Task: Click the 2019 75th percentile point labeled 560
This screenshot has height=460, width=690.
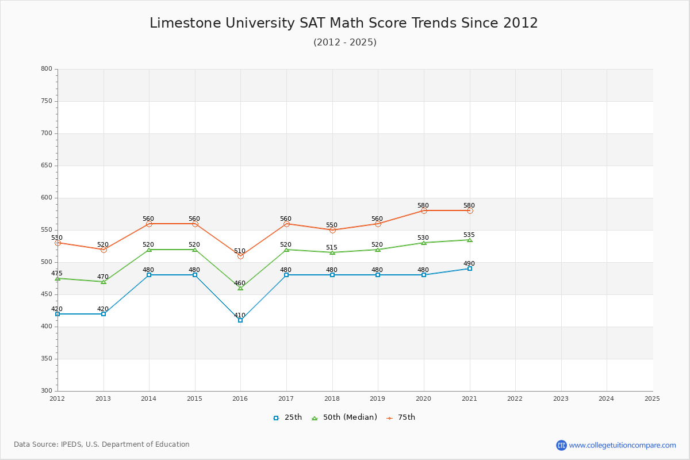Action: point(378,224)
